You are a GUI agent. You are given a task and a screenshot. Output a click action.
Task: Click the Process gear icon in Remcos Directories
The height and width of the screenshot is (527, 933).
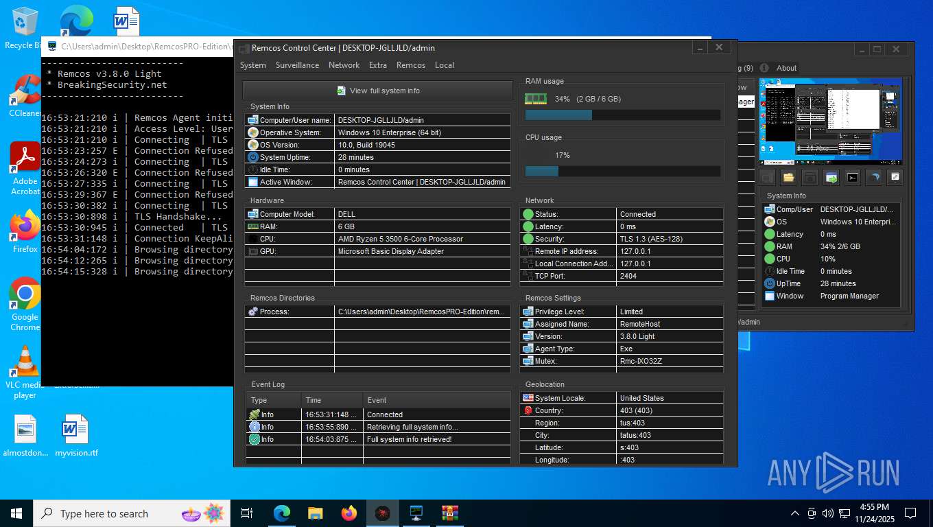253,312
